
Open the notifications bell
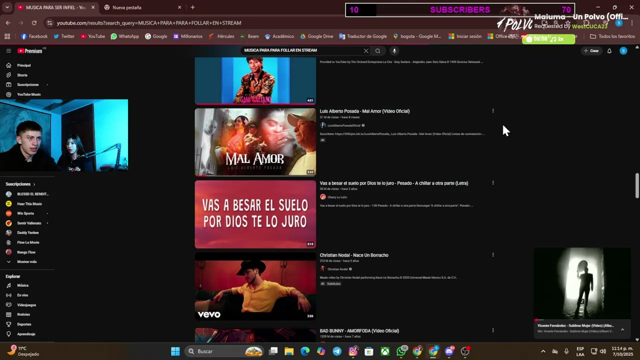point(609,50)
